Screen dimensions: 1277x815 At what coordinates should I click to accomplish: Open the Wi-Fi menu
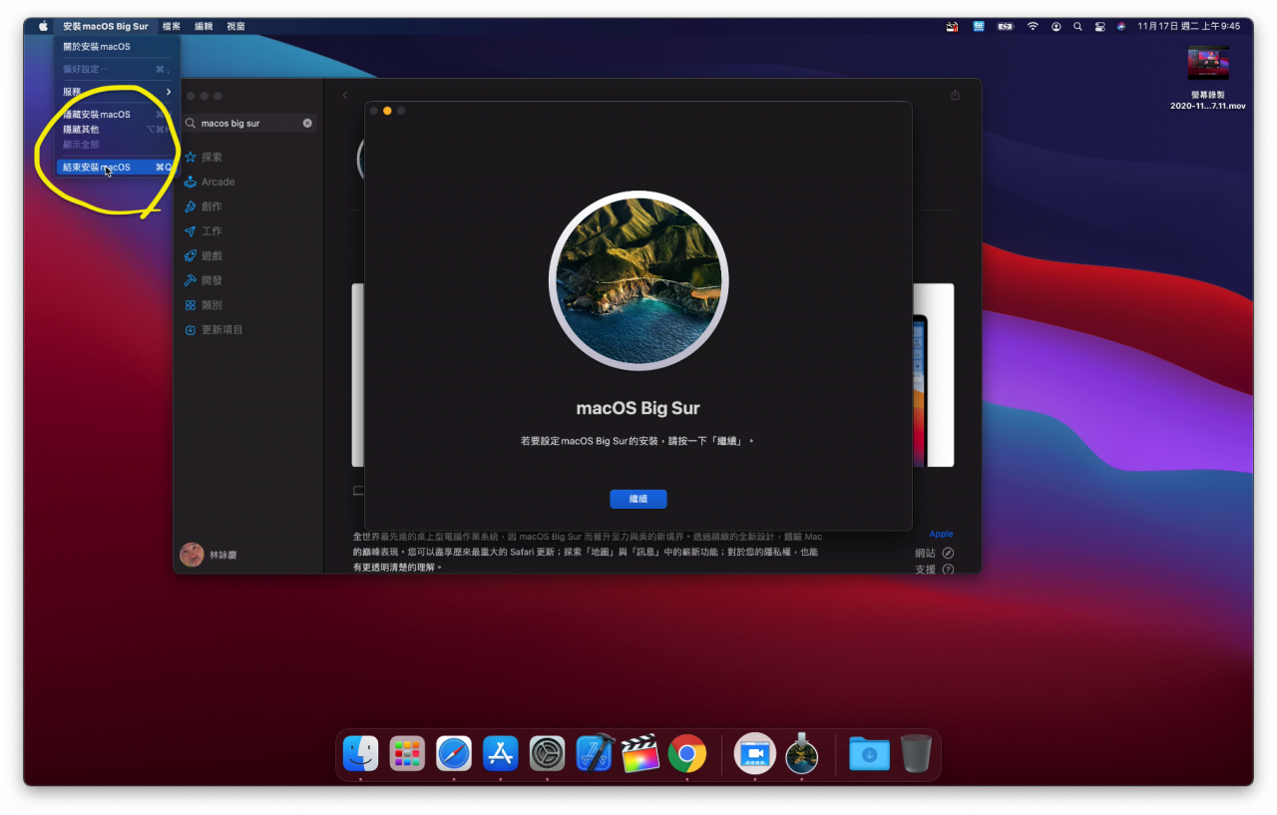[1033, 26]
